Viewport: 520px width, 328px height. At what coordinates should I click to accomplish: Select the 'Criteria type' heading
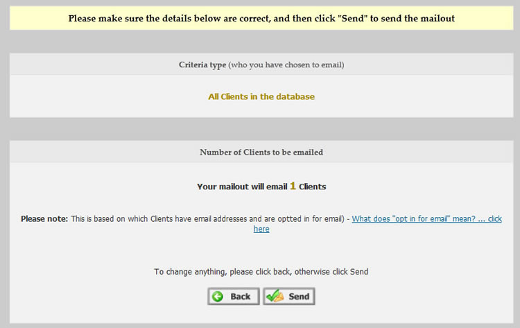[x=202, y=65]
